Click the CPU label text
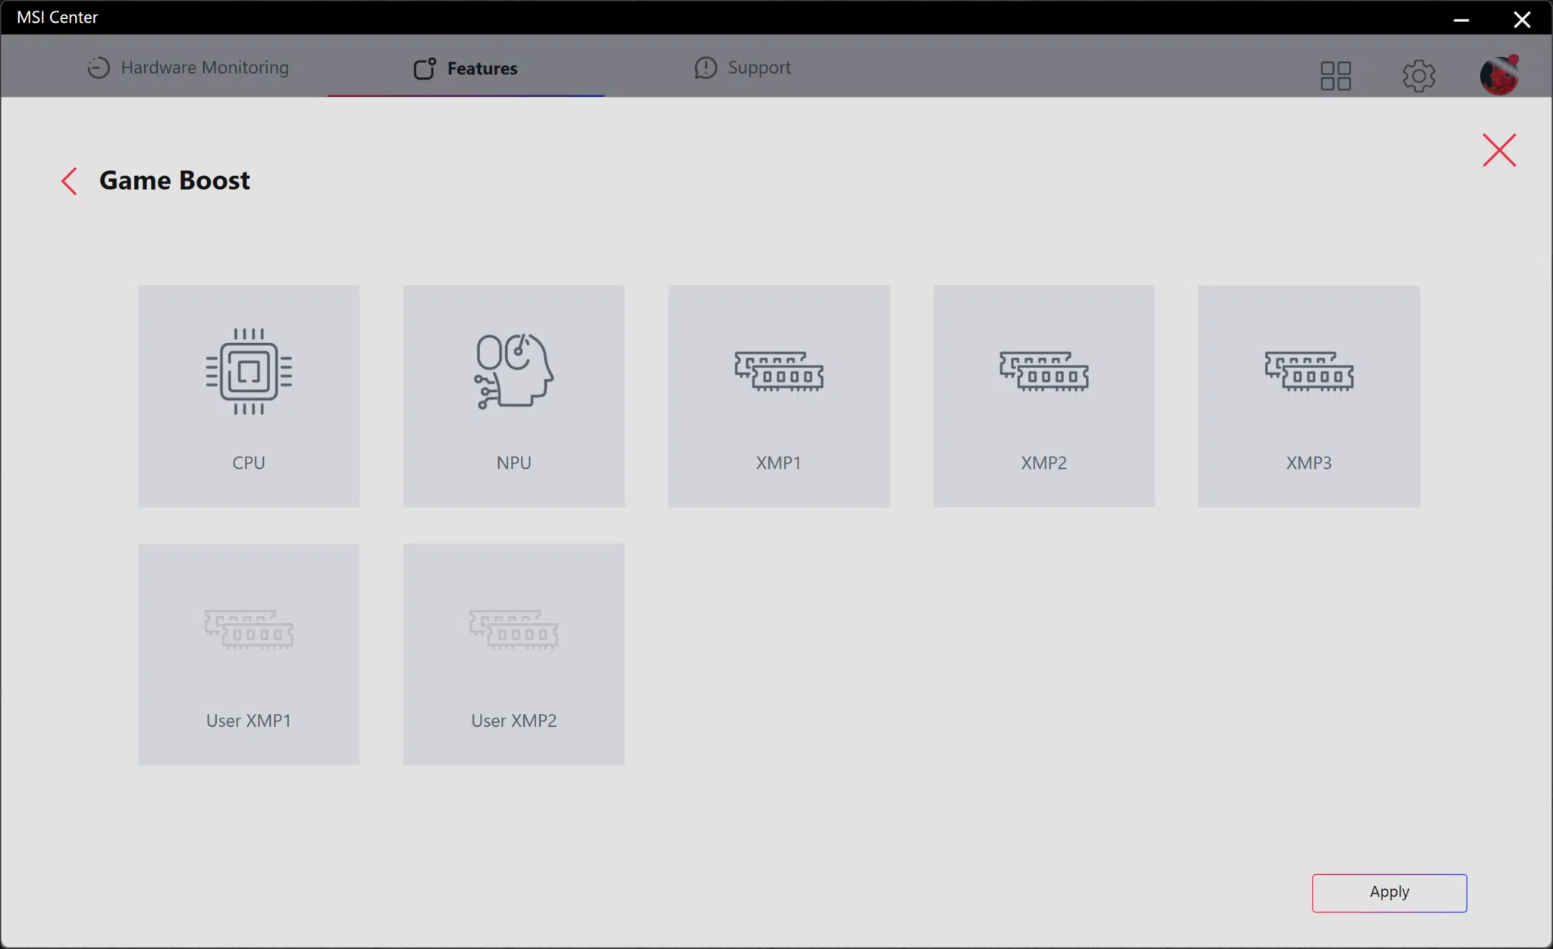 pos(249,463)
